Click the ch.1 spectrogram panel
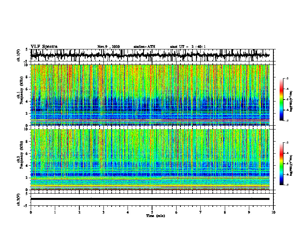308x238 pixels. coord(150,95)
